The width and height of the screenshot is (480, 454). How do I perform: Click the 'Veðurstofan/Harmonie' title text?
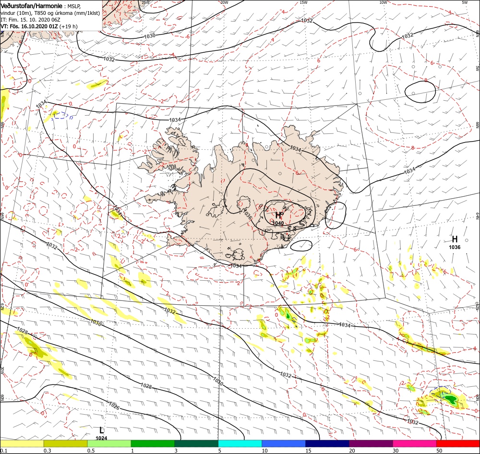pos(31,6)
